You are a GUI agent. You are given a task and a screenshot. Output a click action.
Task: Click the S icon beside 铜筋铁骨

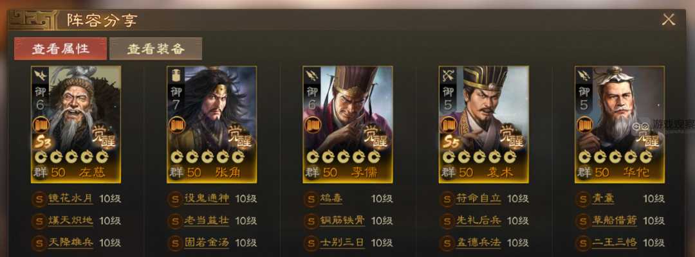click(311, 221)
